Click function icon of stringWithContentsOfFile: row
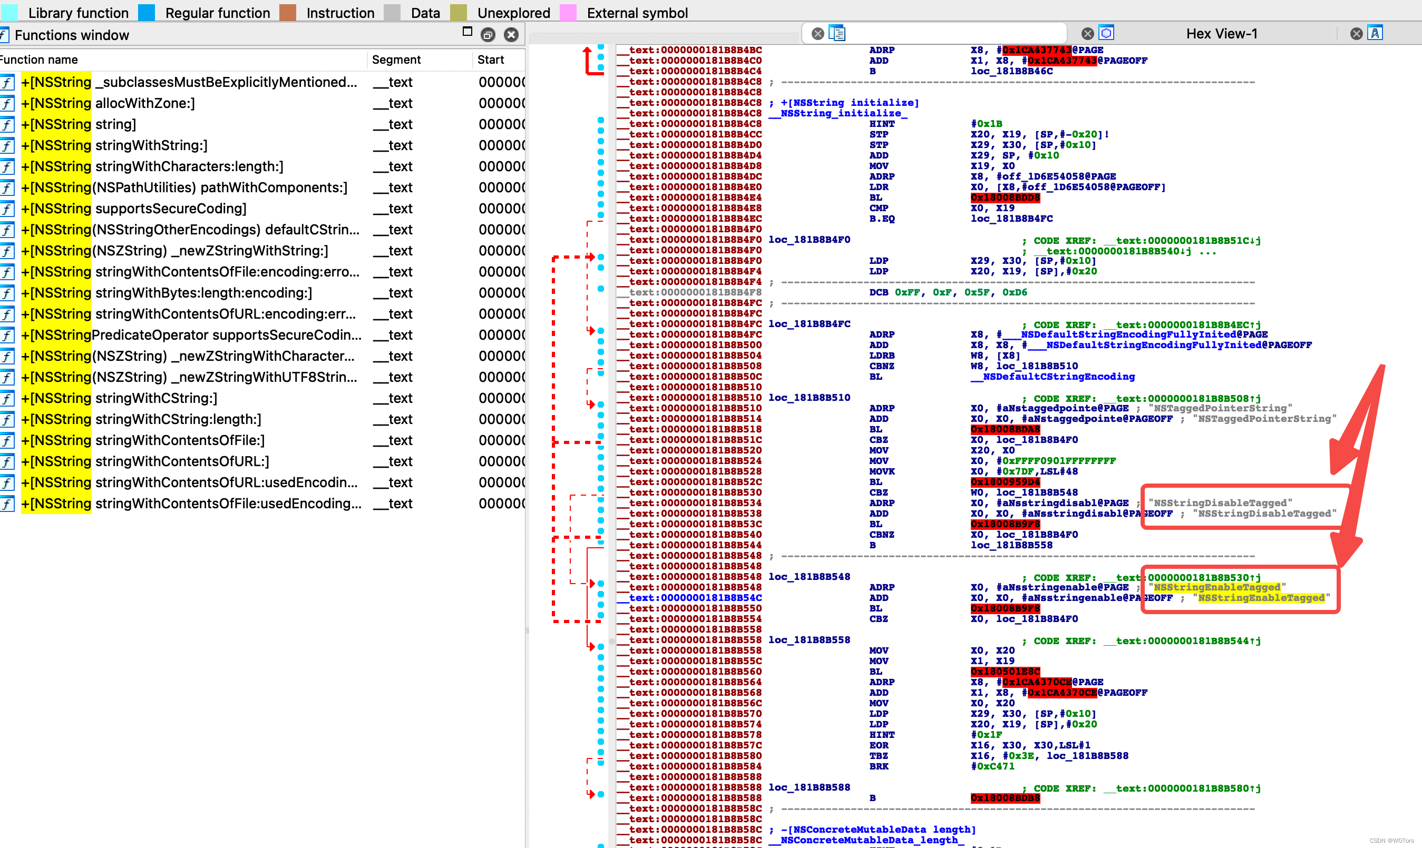The image size is (1422, 848). (x=7, y=440)
